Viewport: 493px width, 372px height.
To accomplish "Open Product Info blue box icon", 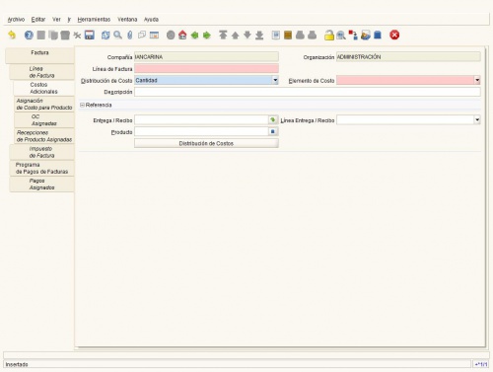I will click(x=378, y=35).
